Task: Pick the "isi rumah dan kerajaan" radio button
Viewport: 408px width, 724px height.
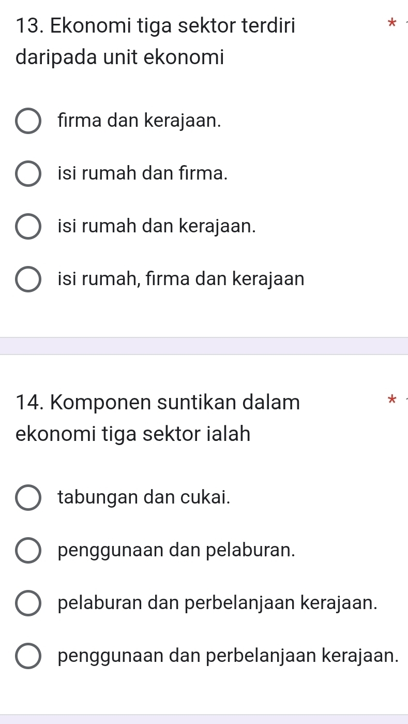Action: [28, 227]
